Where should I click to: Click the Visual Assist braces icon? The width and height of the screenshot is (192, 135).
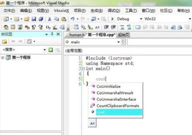(x=48, y=27)
